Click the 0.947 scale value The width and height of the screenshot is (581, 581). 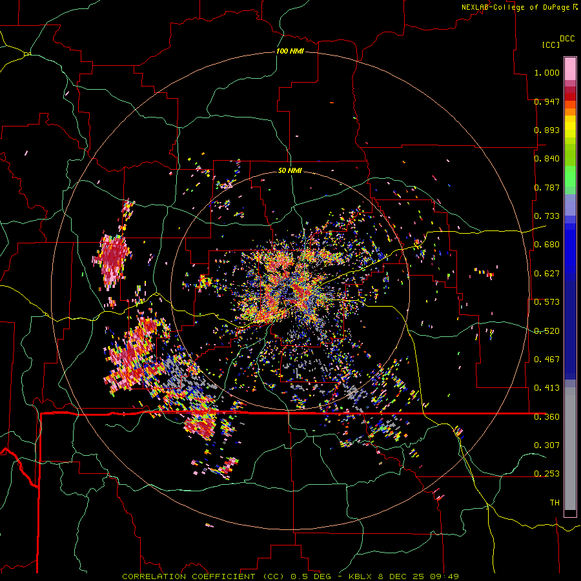pos(547,101)
